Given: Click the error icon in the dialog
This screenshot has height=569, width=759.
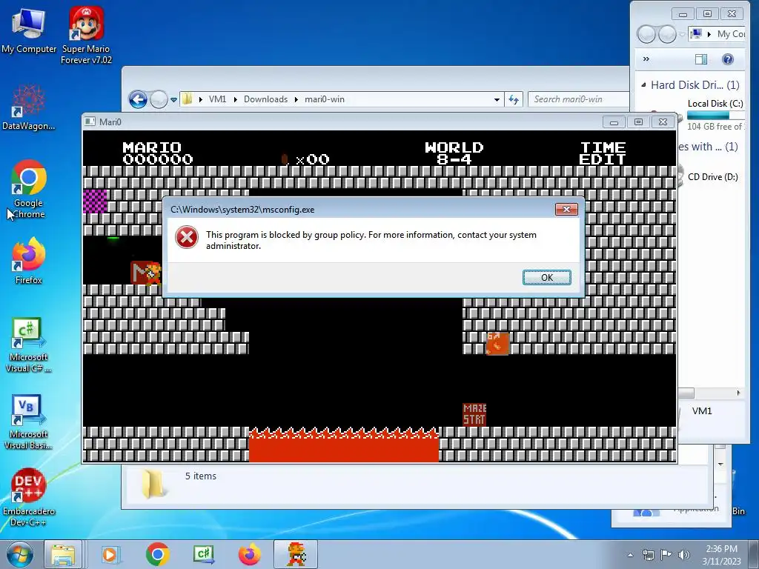Looking at the screenshot, I should (x=187, y=238).
